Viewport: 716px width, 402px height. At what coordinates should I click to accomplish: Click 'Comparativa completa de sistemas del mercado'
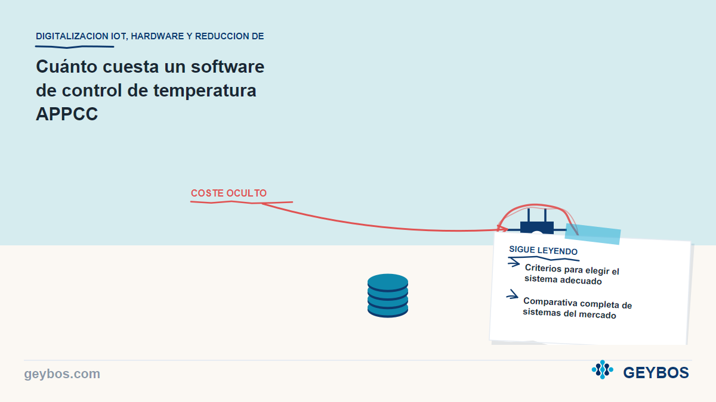[577, 308]
